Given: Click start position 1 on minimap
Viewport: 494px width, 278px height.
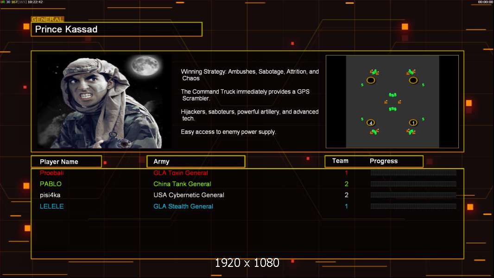Looking at the screenshot, I should [413, 123].
